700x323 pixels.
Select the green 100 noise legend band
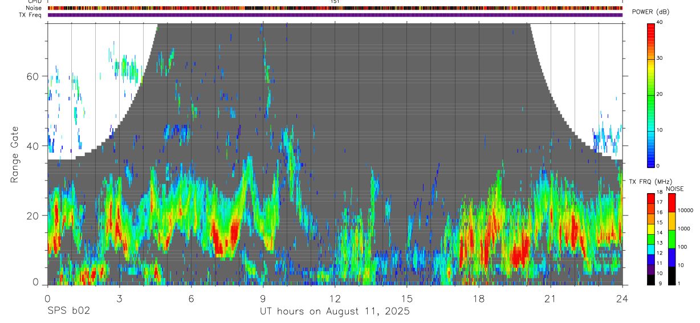671,239
